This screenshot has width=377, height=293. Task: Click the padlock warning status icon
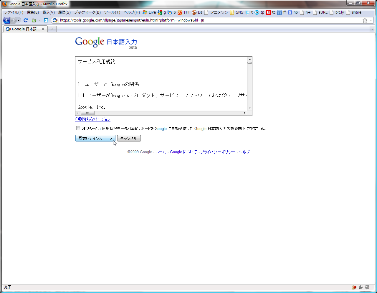click(354, 287)
